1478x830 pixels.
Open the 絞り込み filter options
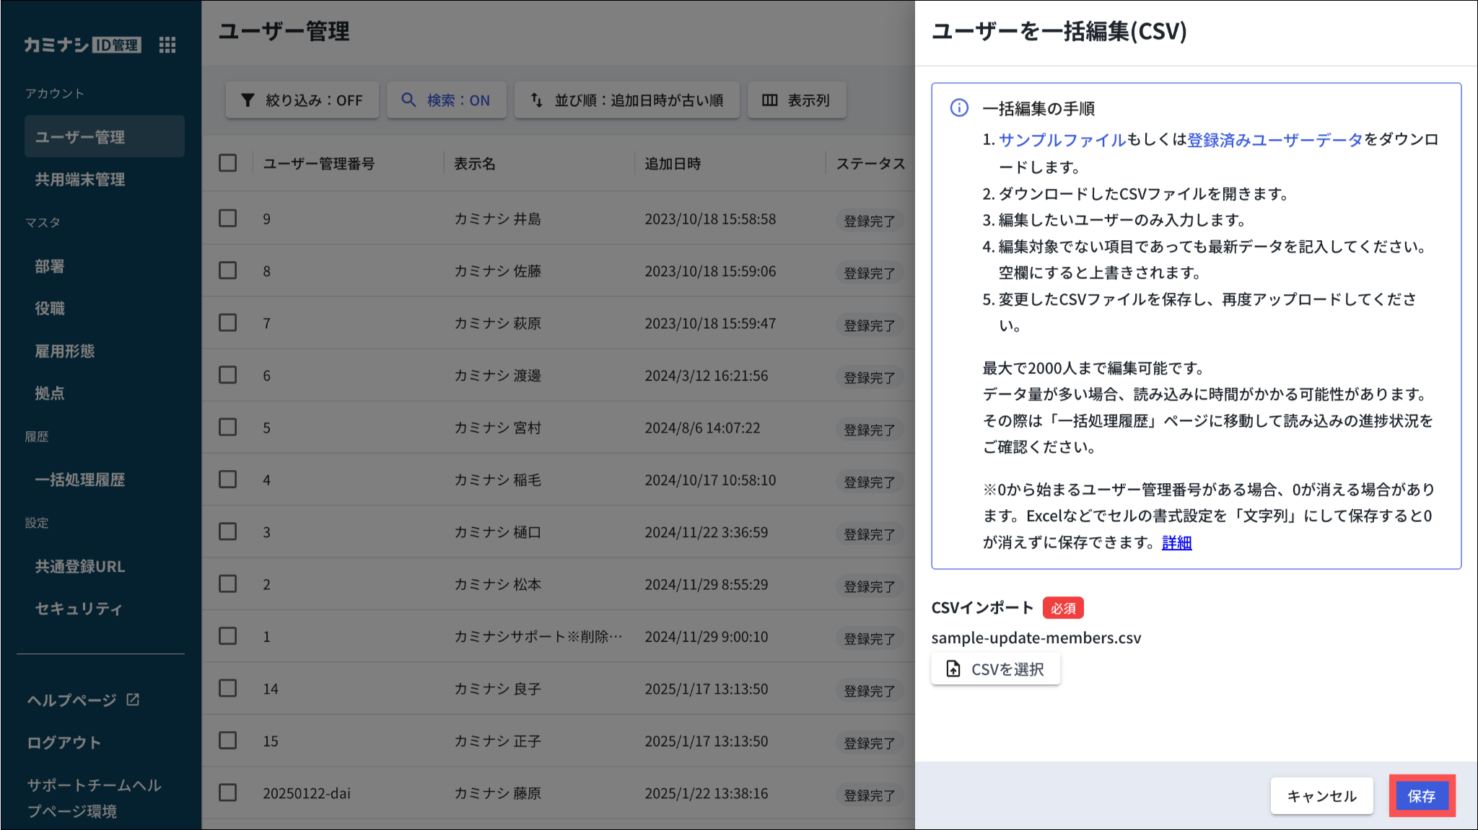tap(313, 100)
